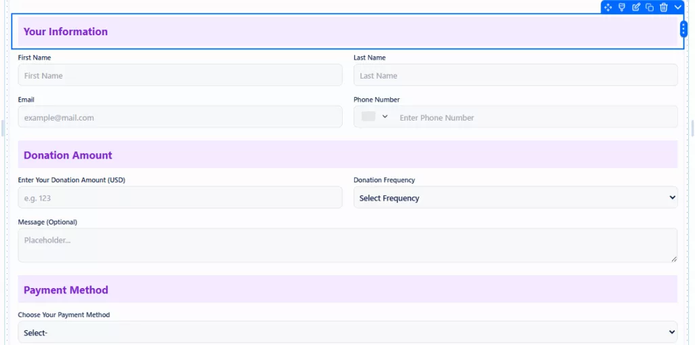Duplicate the selected Your Information block
Image resolution: width=695 pixels, height=345 pixels.
pos(650,7)
